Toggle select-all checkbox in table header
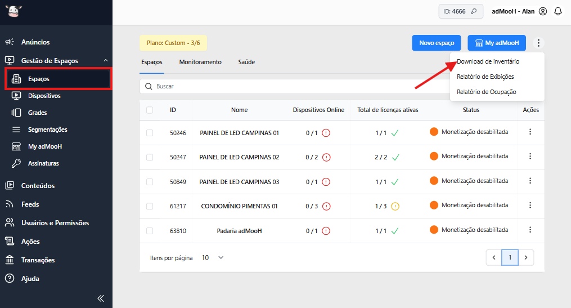The height and width of the screenshot is (308, 571). (x=150, y=110)
